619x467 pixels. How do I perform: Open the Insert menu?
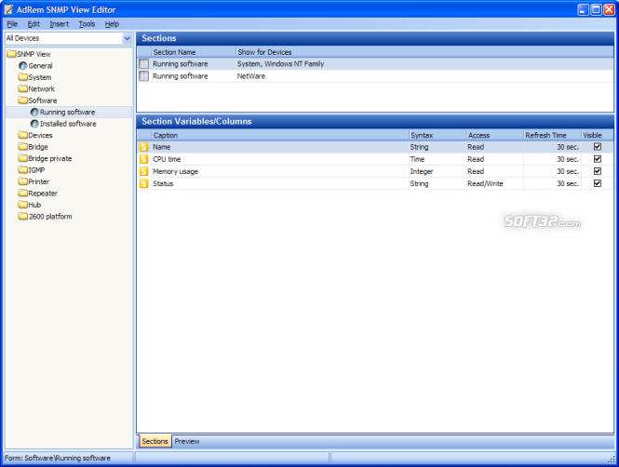pyautogui.click(x=60, y=24)
